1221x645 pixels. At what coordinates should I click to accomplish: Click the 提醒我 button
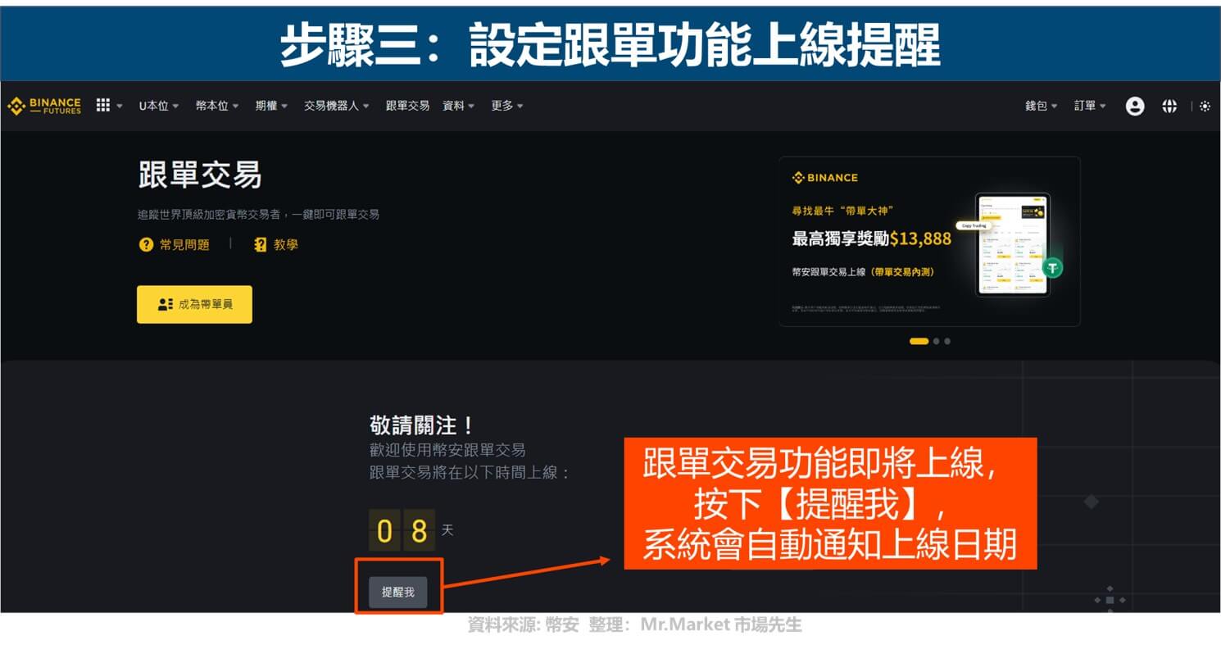click(397, 592)
